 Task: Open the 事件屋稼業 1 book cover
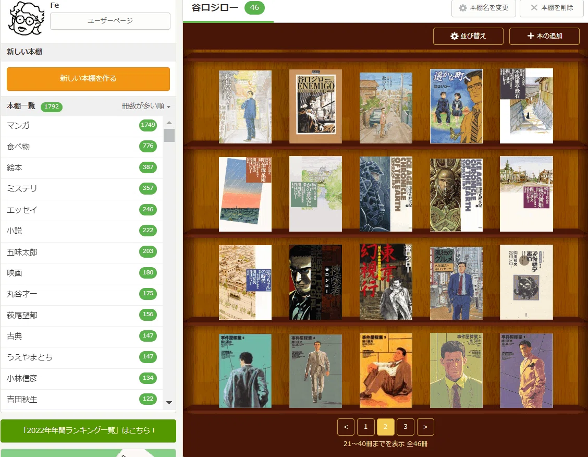pos(526,371)
